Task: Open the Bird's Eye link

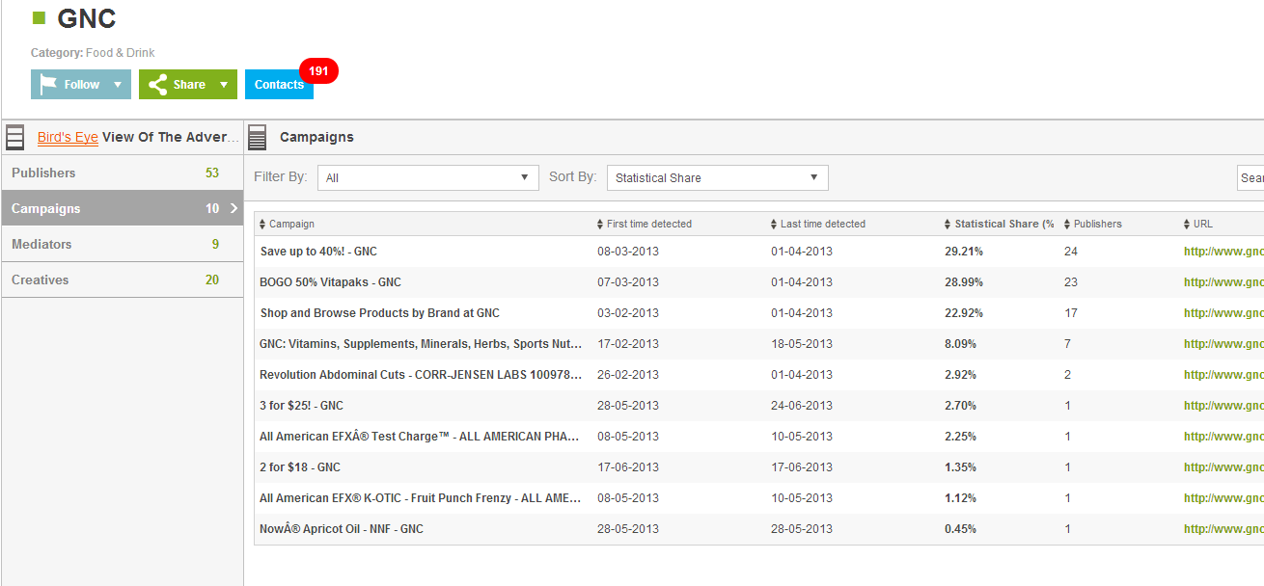Action: coord(68,137)
